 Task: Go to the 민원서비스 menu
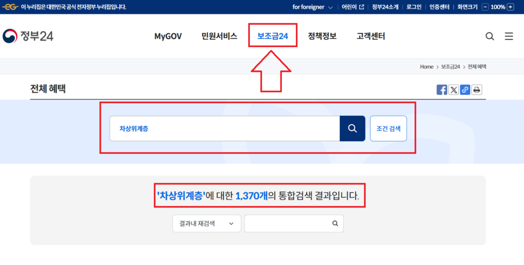coord(219,36)
